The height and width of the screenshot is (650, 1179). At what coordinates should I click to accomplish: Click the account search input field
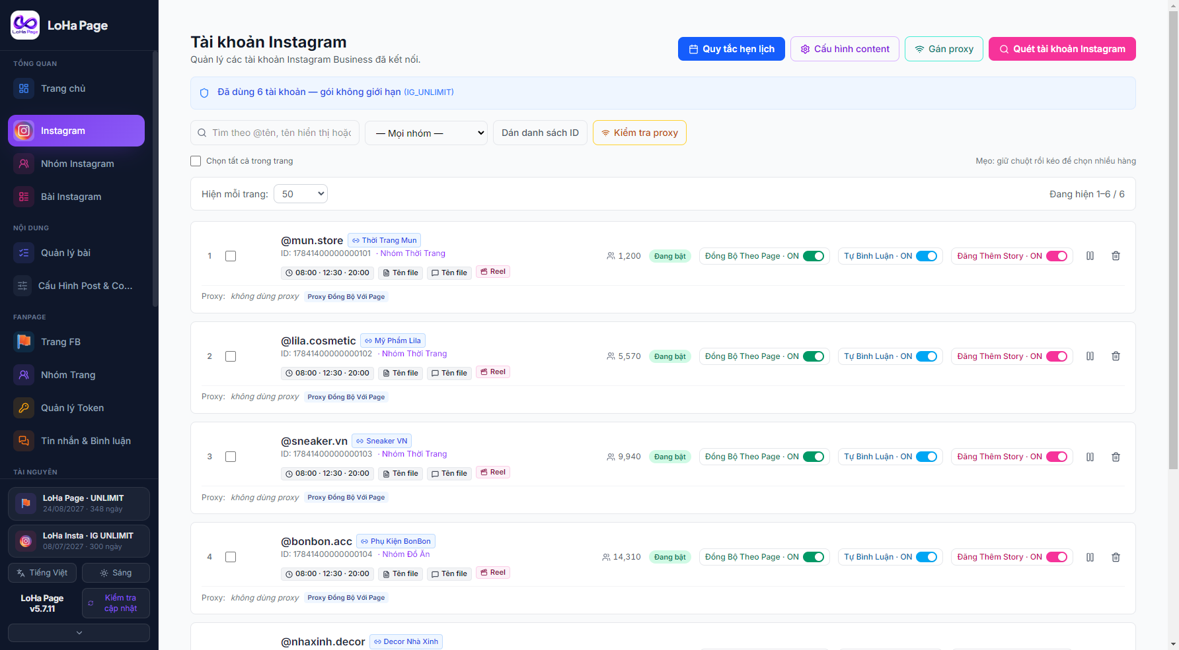[x=275, y=133]
